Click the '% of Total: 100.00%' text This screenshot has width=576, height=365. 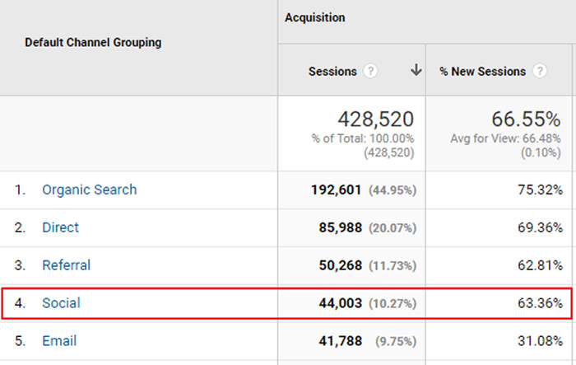click(x=363, y=138)
